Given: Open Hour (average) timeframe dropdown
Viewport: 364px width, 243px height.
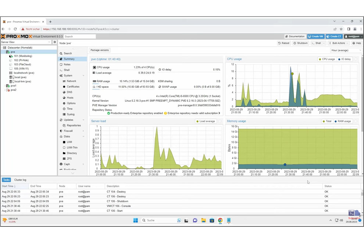Looking at the screenshot, I should tap(346, 50).
